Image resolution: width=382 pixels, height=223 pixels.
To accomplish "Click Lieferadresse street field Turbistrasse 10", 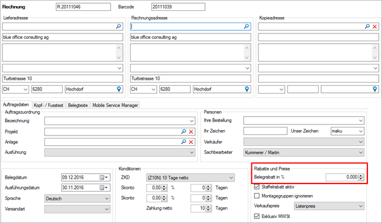I will tap(63, 78).
